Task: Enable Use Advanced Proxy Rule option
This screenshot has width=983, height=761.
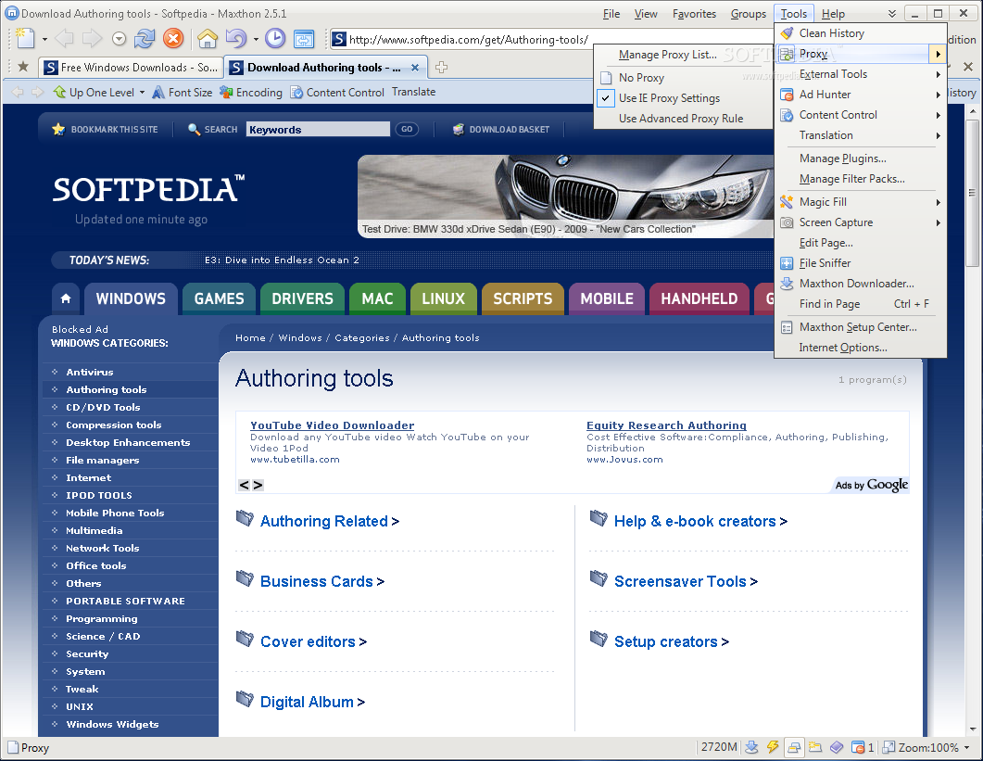Action: [x=684, y=119]
